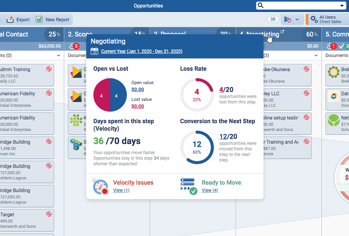Click the $63,000.00 stage total
The width and height of the screenshot is (349, 236).
[x=50, y=46]
